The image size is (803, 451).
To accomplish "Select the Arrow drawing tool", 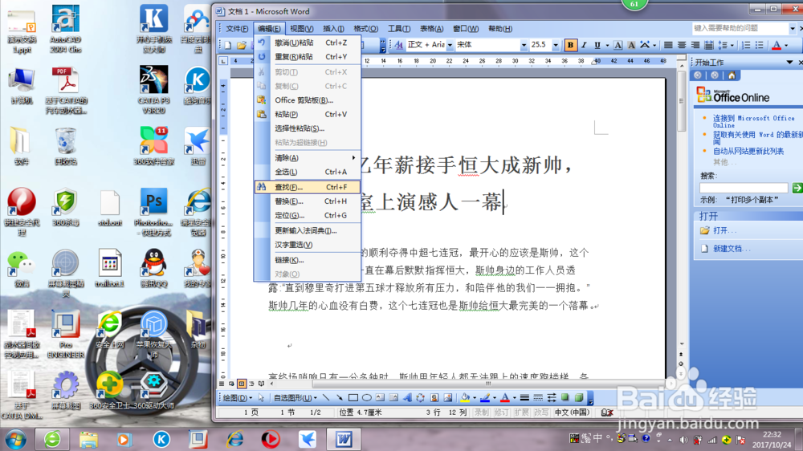I will click(x=339, y=398).
